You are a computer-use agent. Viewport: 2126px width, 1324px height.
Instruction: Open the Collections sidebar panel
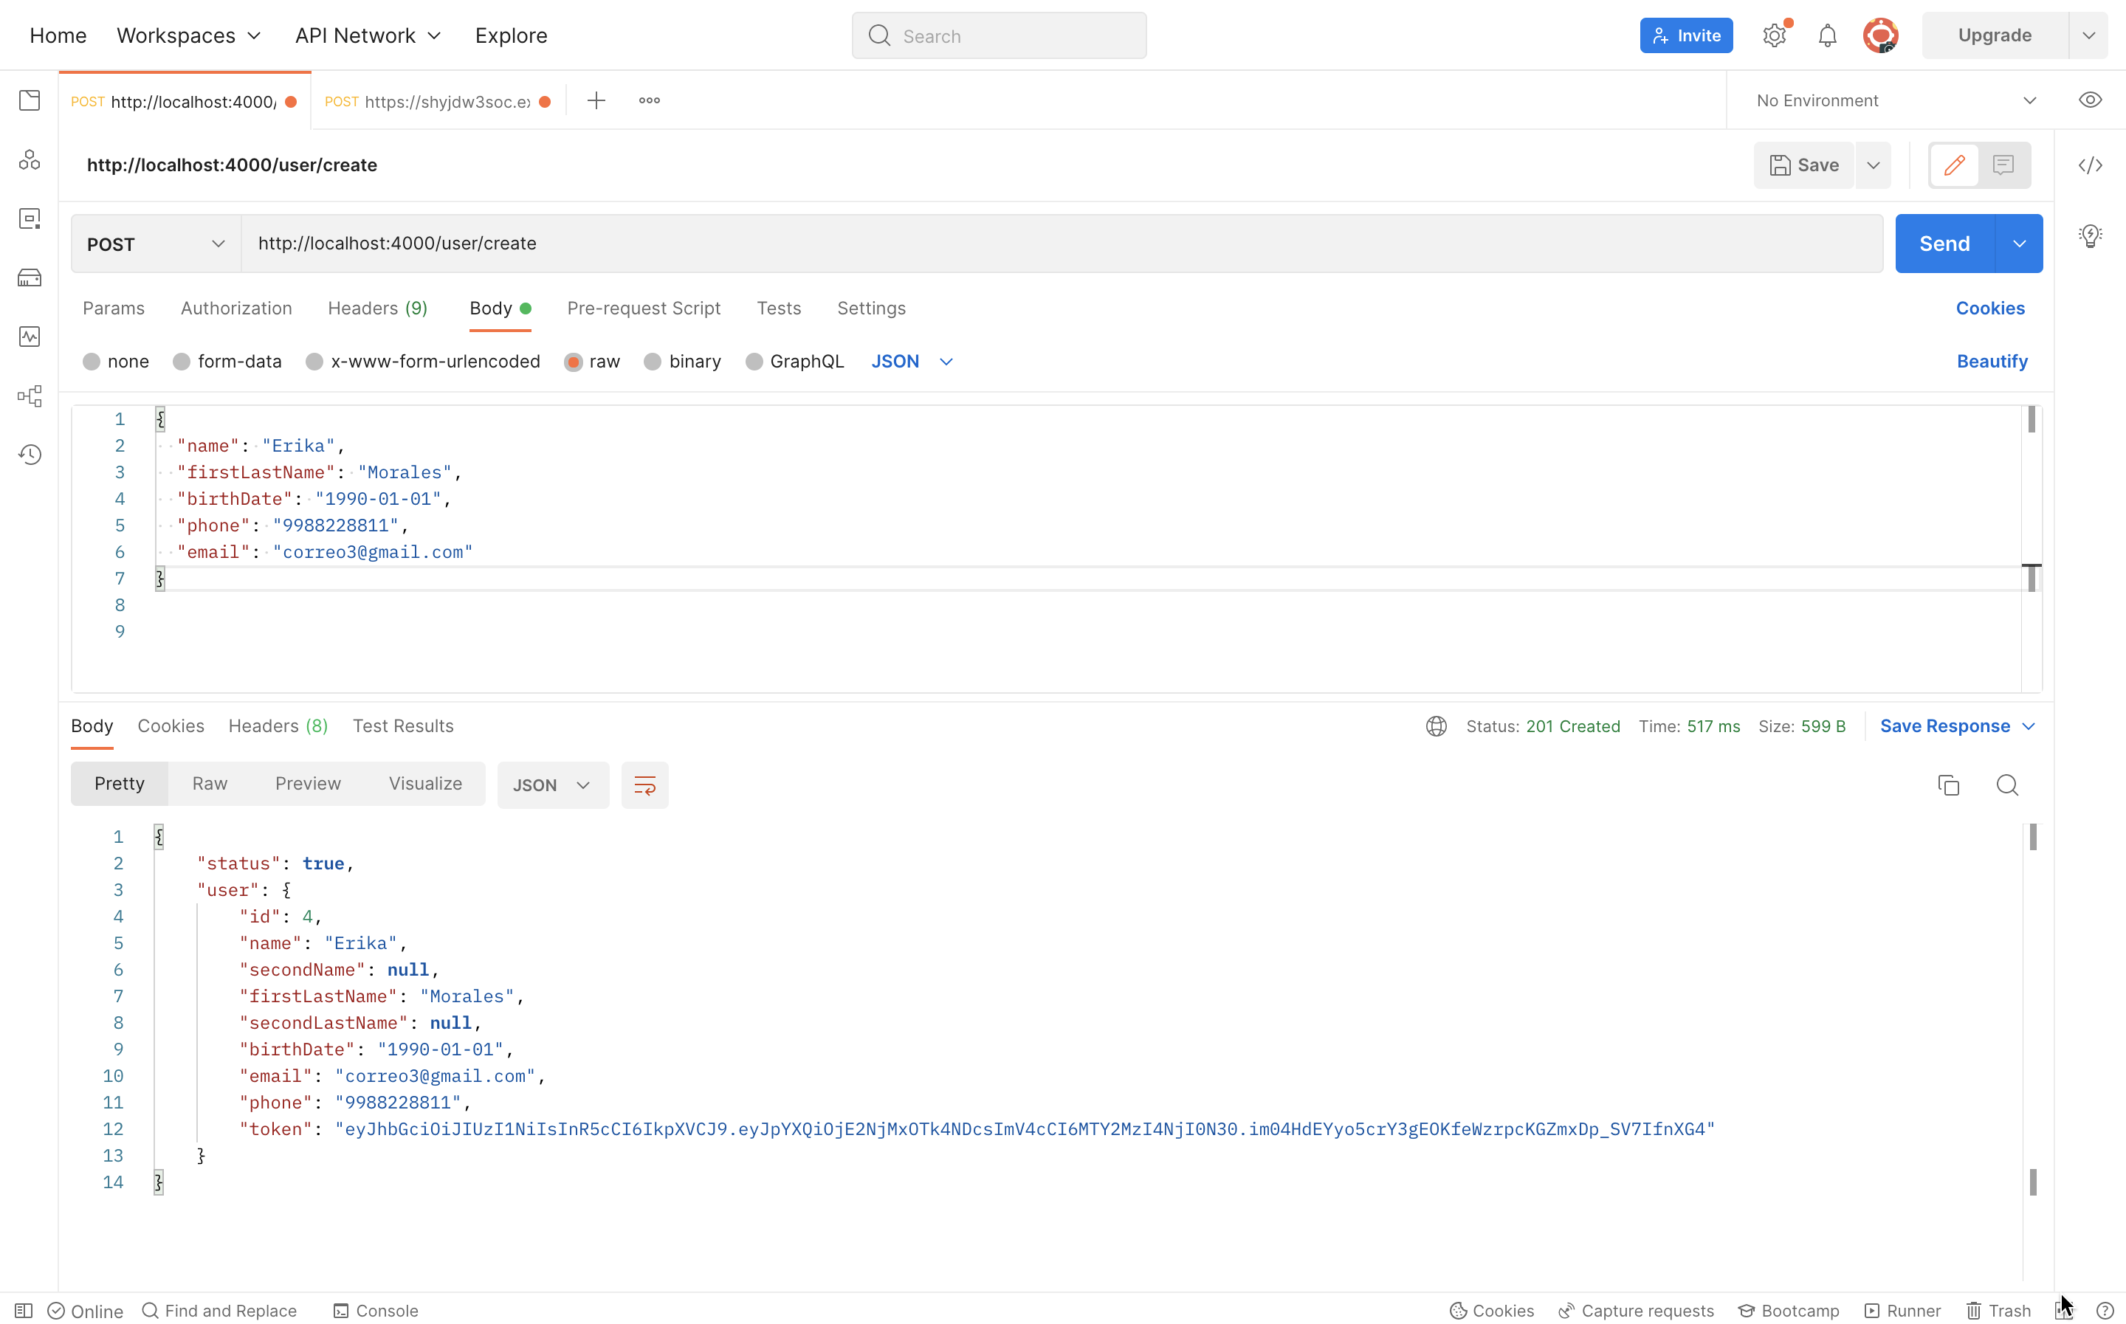(30, 100)
